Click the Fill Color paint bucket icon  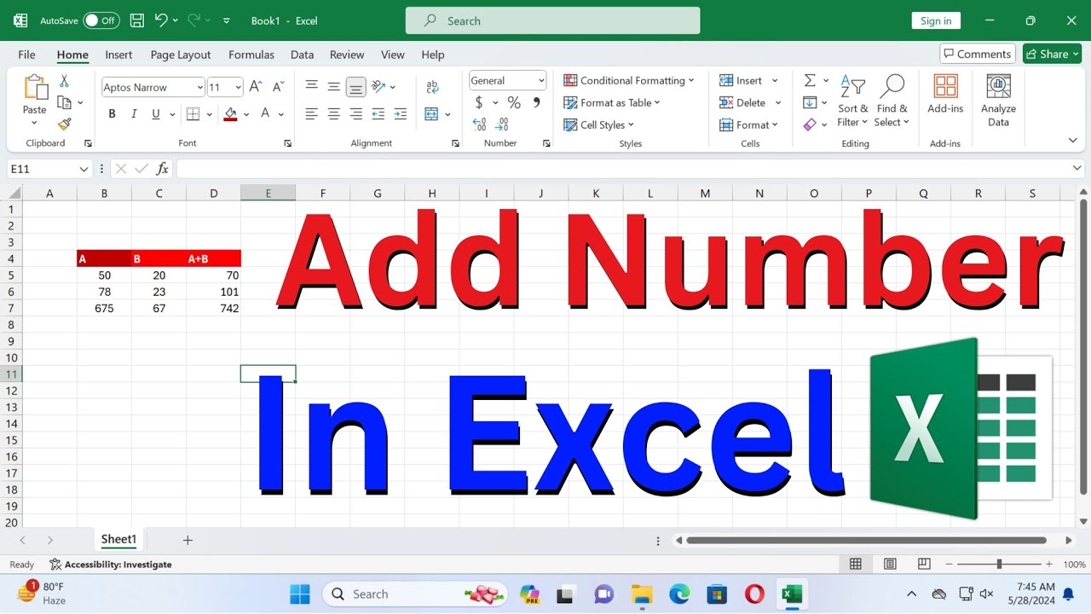click(230, 113)
